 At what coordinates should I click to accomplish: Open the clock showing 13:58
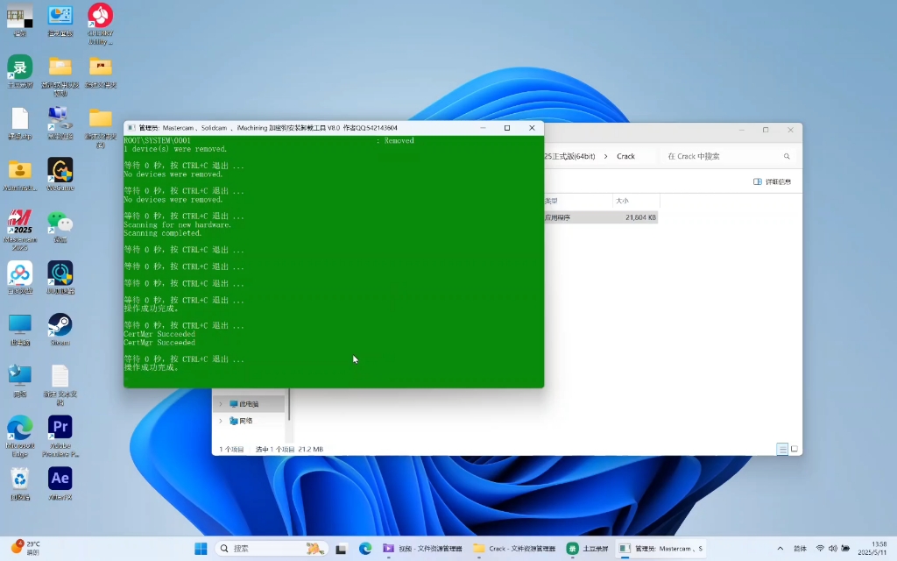(872, 549)
